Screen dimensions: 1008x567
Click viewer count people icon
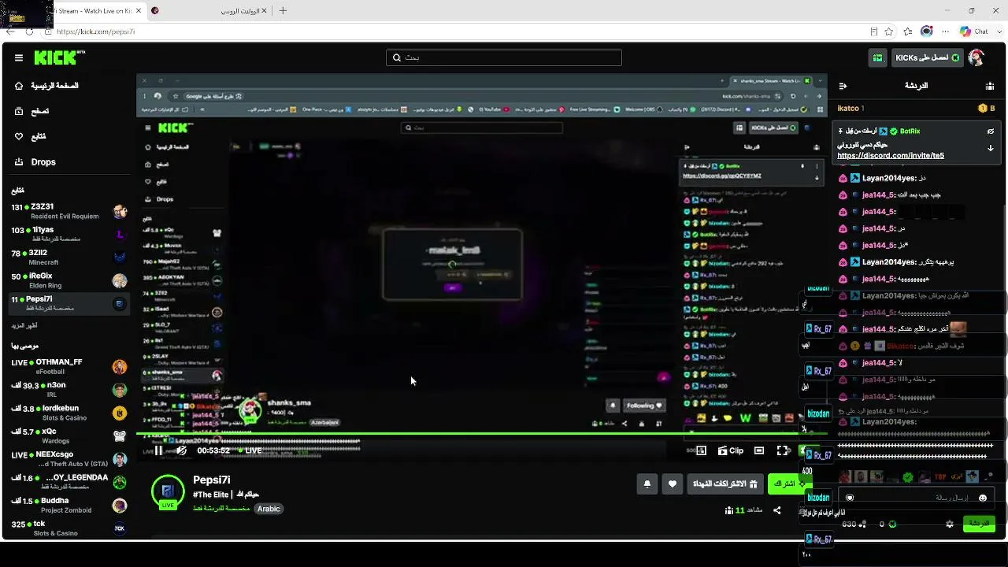[729, 510]
